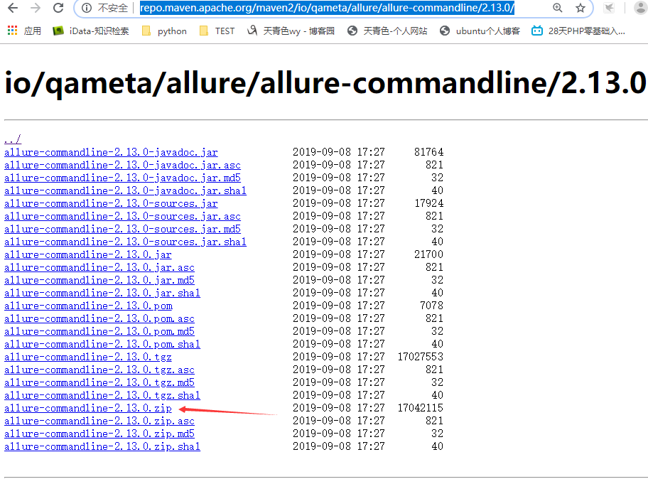Open allure-commandline-2.13.0.pom link
648x484 pixels.
click(x=88, y=306)
